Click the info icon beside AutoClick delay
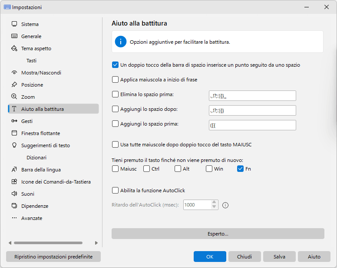This screenshot has width=337, height=268. point(225,205)
